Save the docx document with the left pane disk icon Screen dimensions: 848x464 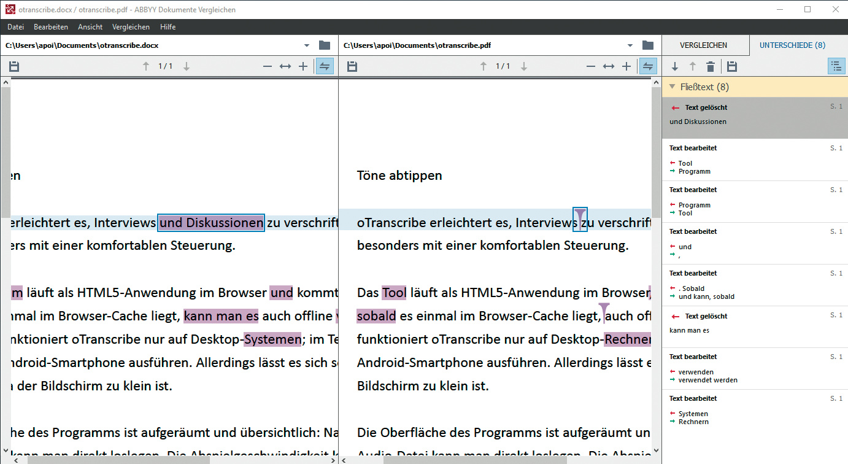pyautogui.click(x=14, y=66)
